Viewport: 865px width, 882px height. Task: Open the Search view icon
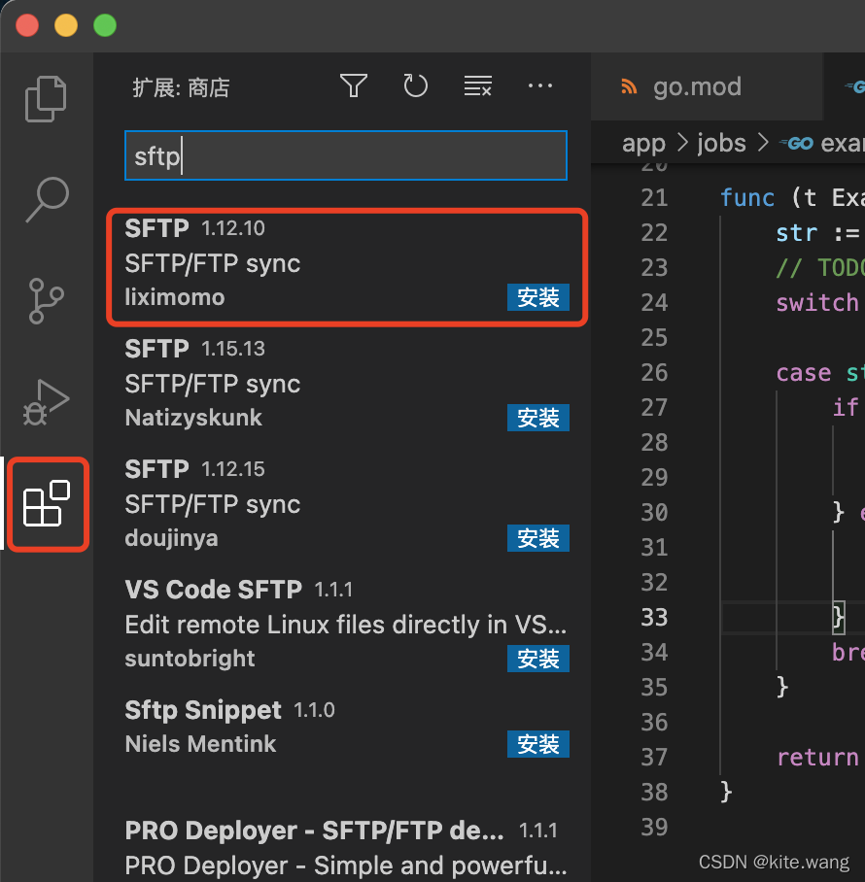(x=47, y=199)
